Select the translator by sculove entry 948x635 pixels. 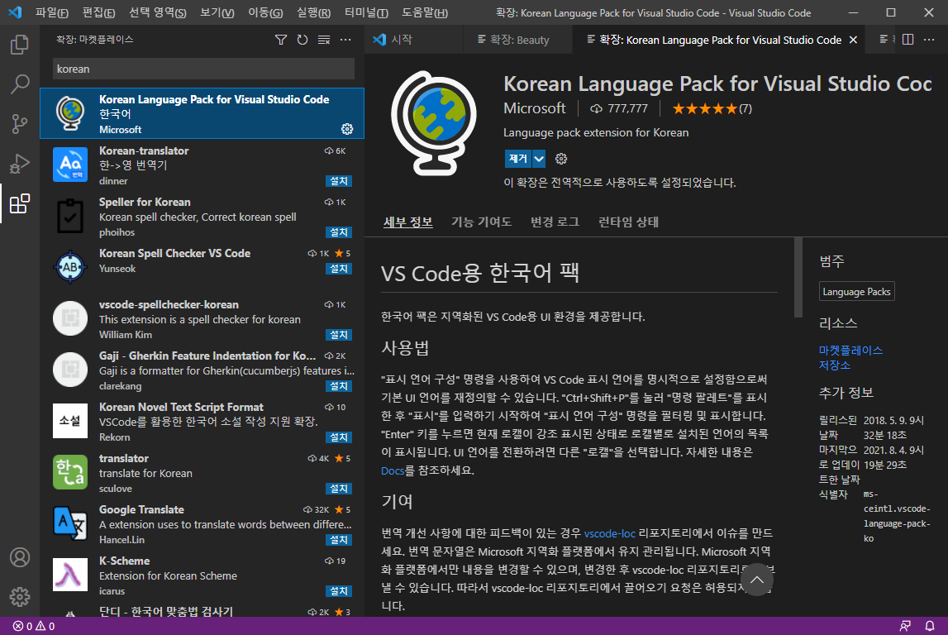tap(202, 473)
